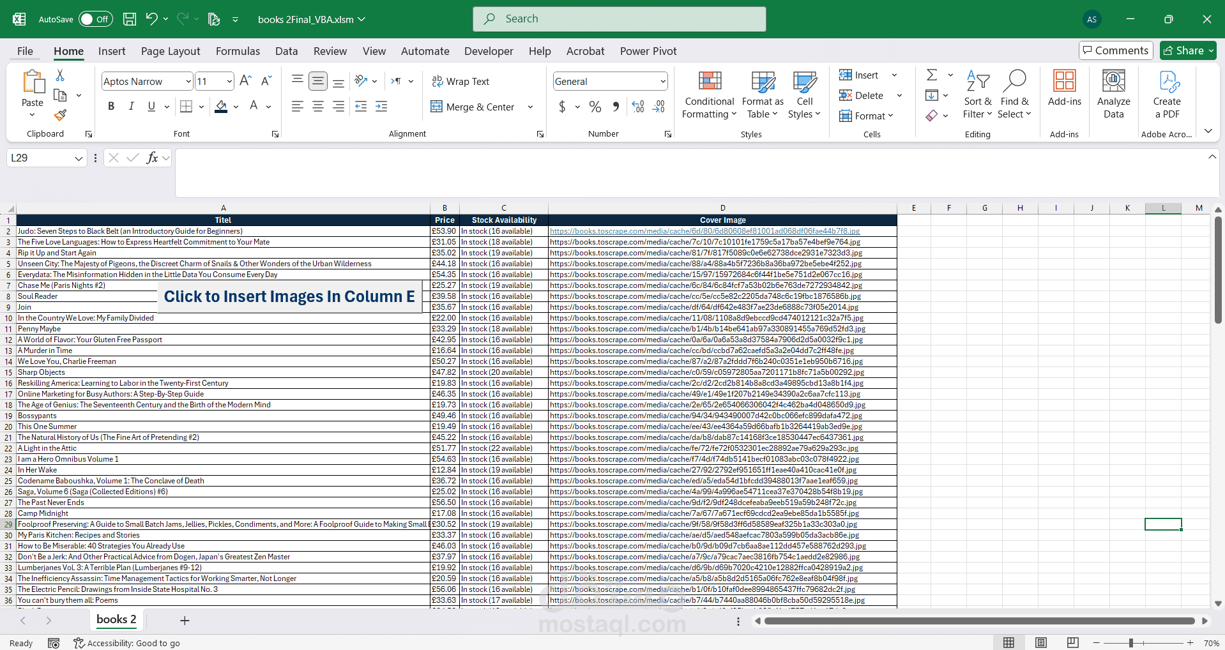Viewport: 1225px width, 650px height.
Task: Toggle Underline formatting
Action: click(x=151, y=107)
